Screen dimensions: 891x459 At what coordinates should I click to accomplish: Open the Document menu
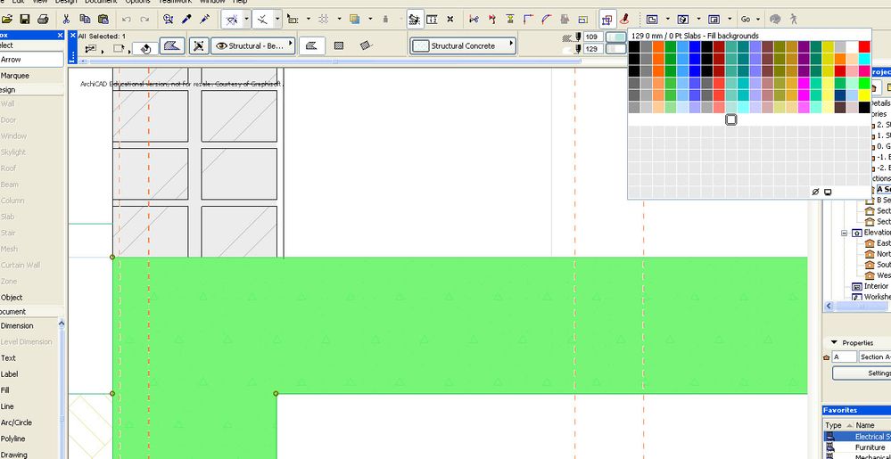101,2
